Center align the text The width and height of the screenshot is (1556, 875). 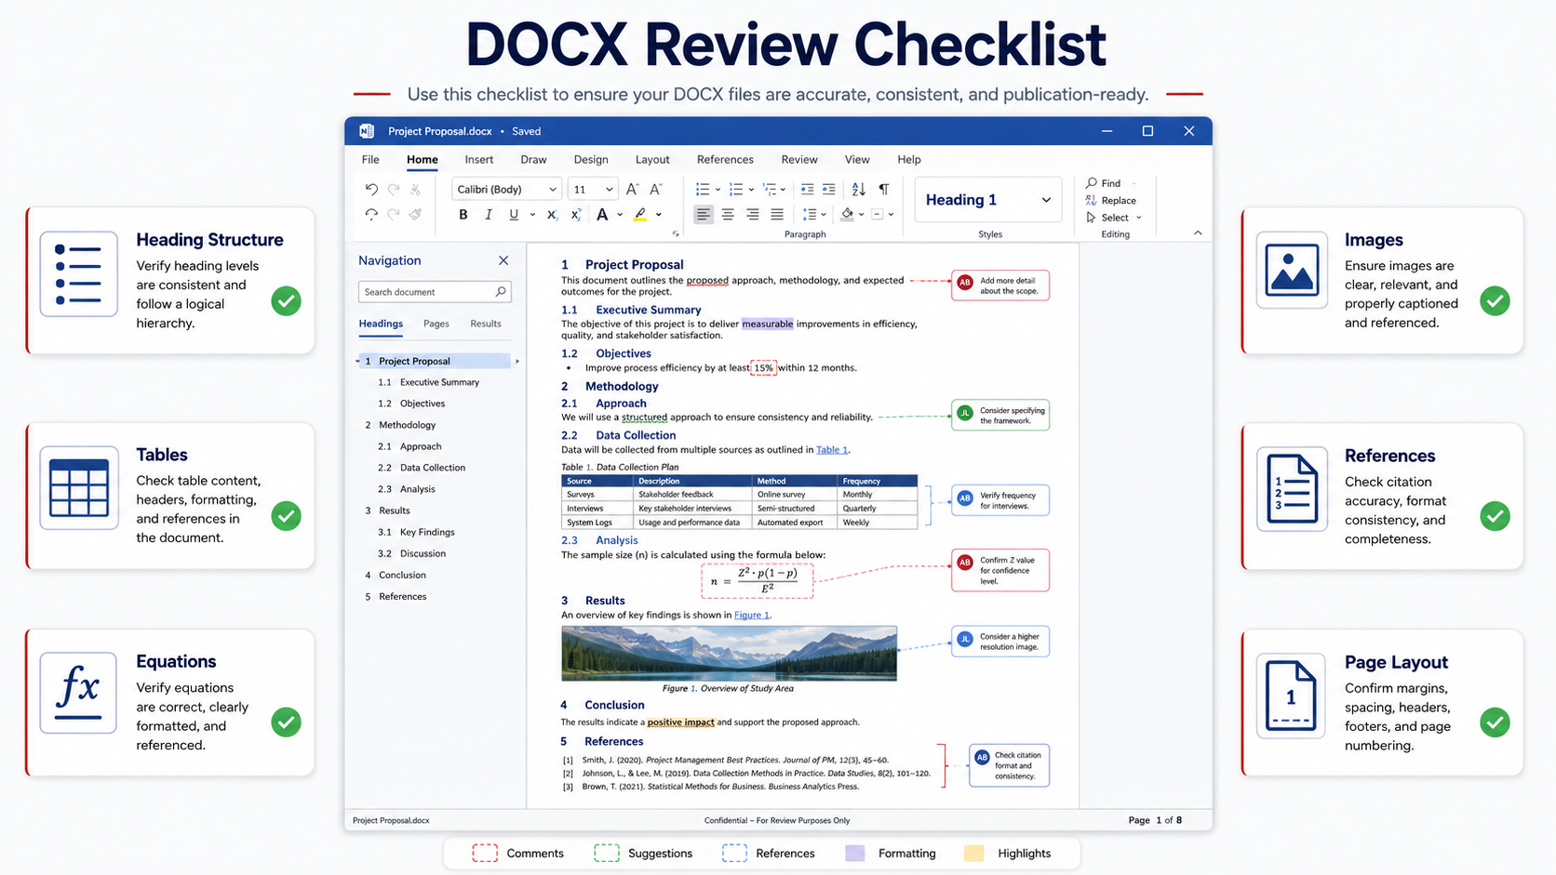pos(728,215)
